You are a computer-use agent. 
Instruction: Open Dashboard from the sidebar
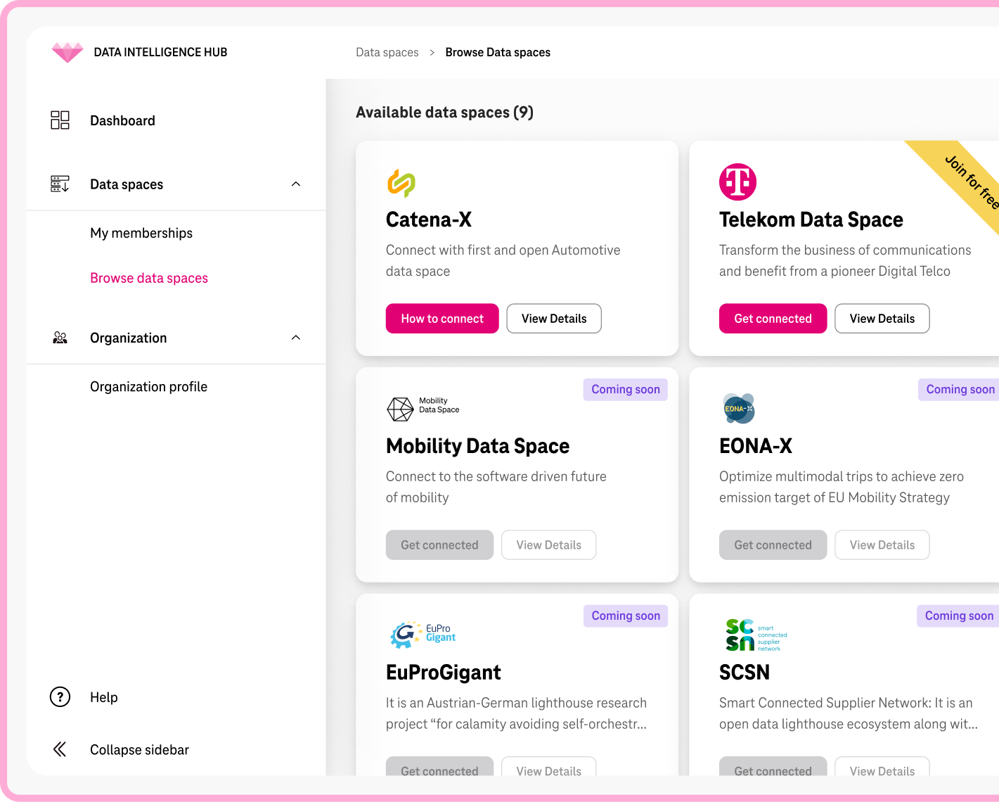pos(122,120)
